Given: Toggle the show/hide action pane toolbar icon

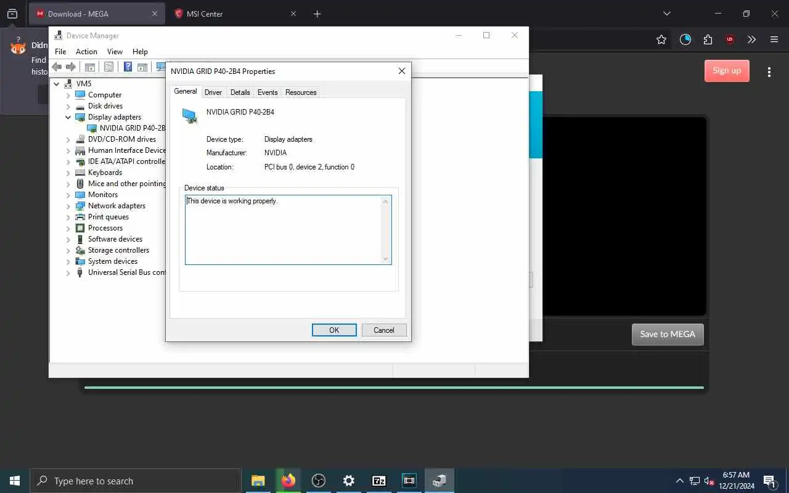Looking at the screenshot, I should coord(142,67).
